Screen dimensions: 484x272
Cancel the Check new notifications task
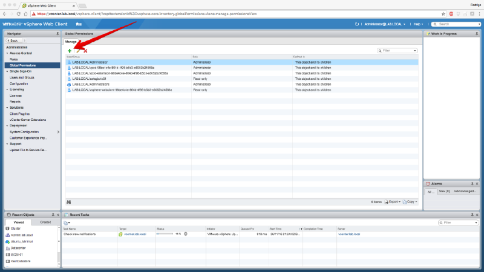186,233
